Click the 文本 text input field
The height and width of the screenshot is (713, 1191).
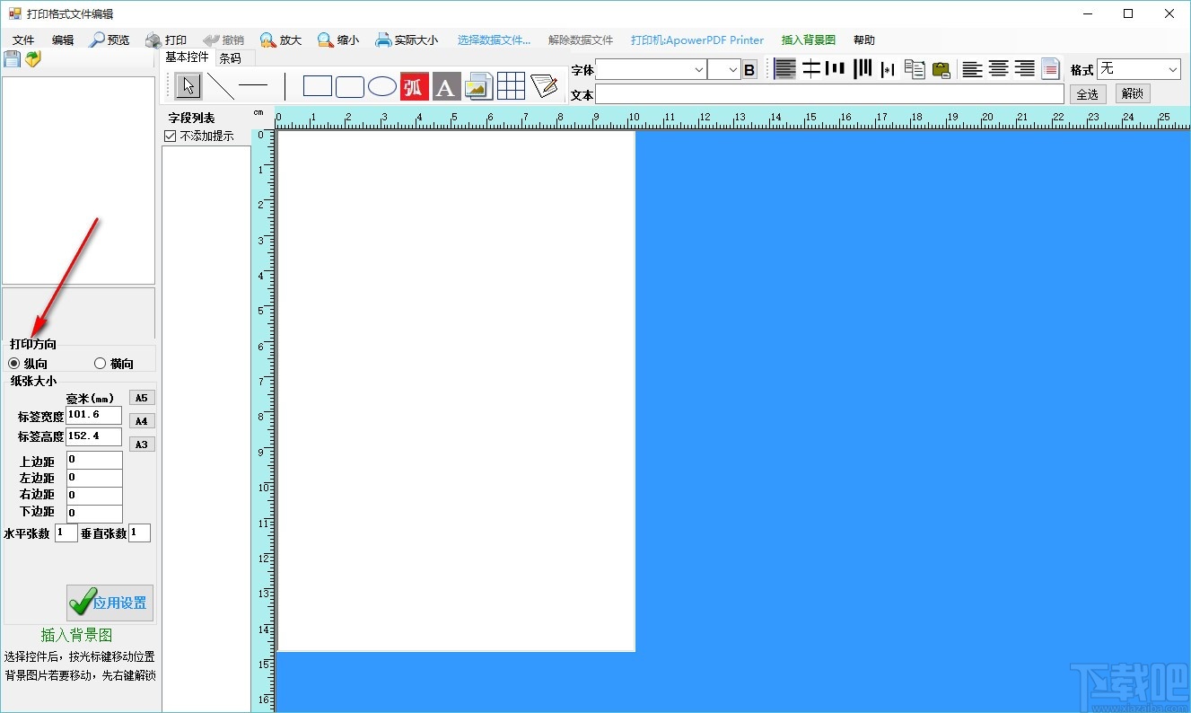point(829,94)
